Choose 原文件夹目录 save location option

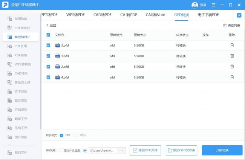tap(60, 151)
